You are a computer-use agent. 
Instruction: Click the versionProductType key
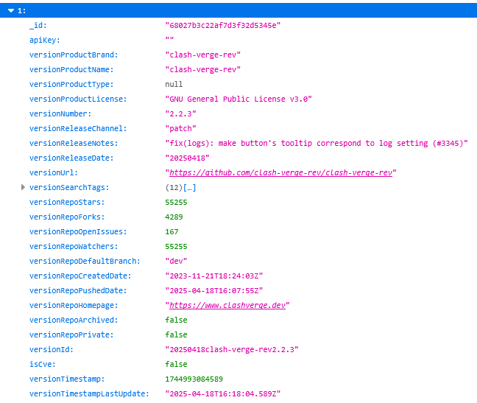point(71,84)
